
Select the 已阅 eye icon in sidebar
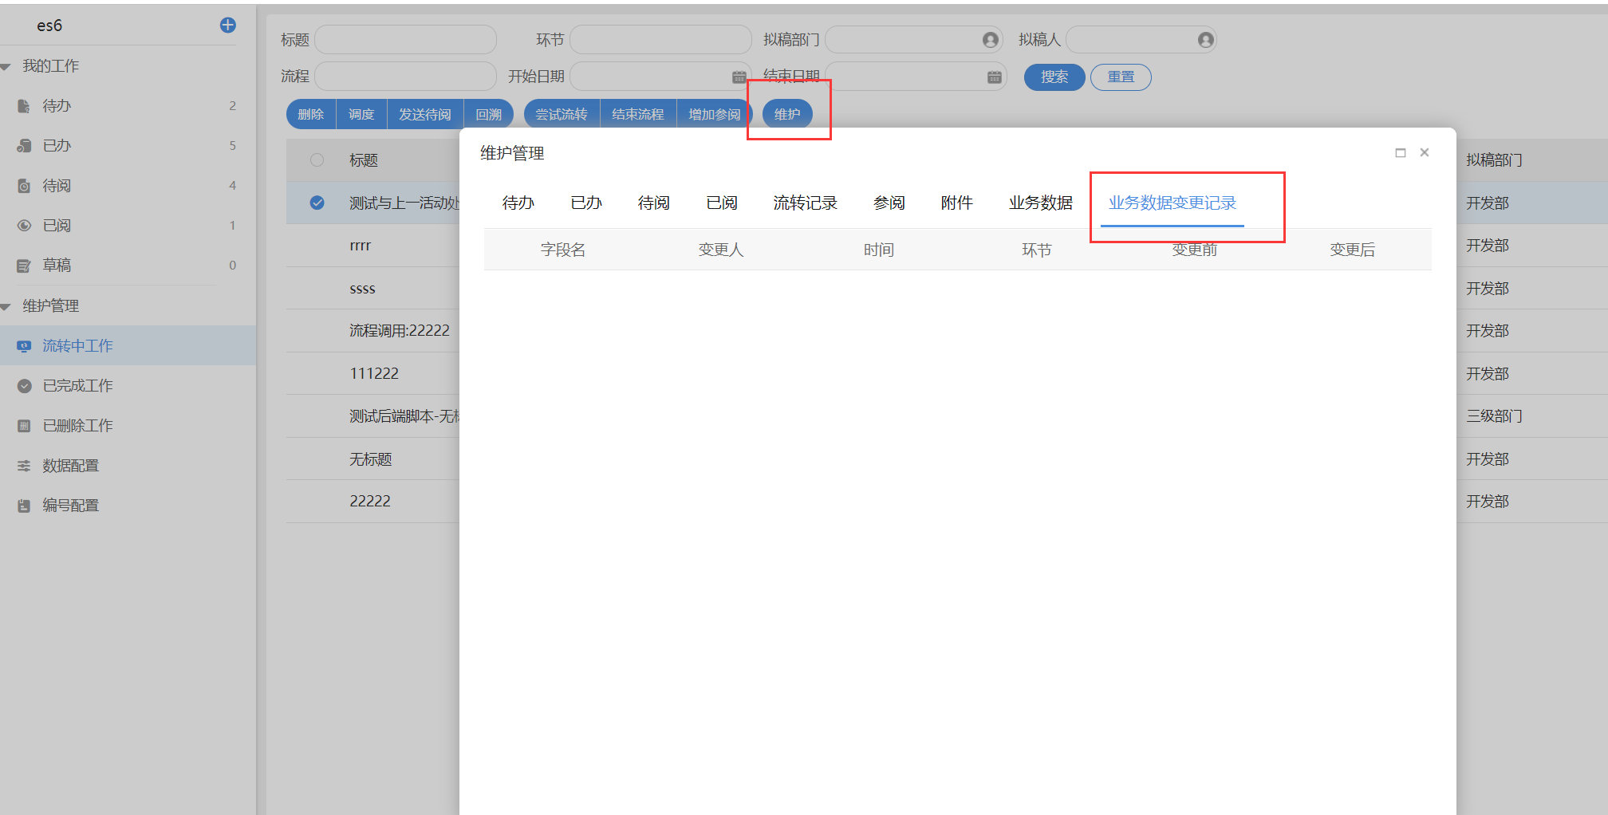(x=24, y=226)
